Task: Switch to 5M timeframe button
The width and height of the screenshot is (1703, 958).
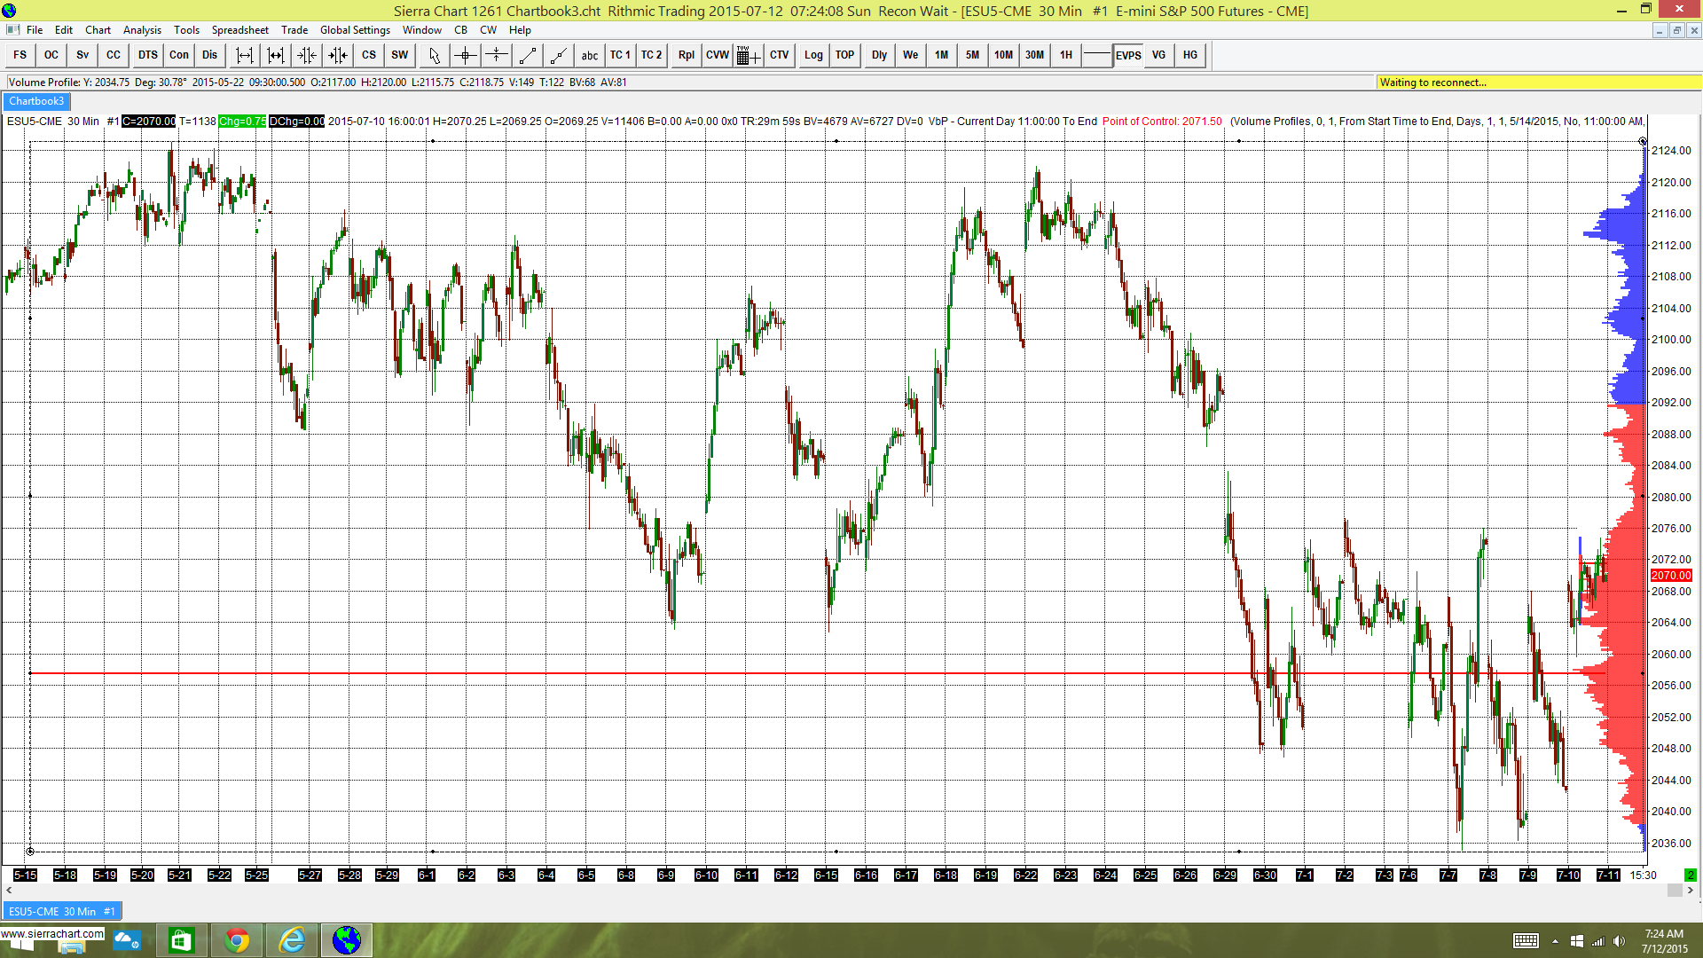Action: tap(972, 55)
